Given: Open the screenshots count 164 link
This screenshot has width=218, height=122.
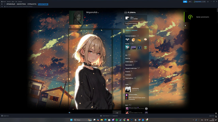Looking at the screenshot, I should point(131,62).
